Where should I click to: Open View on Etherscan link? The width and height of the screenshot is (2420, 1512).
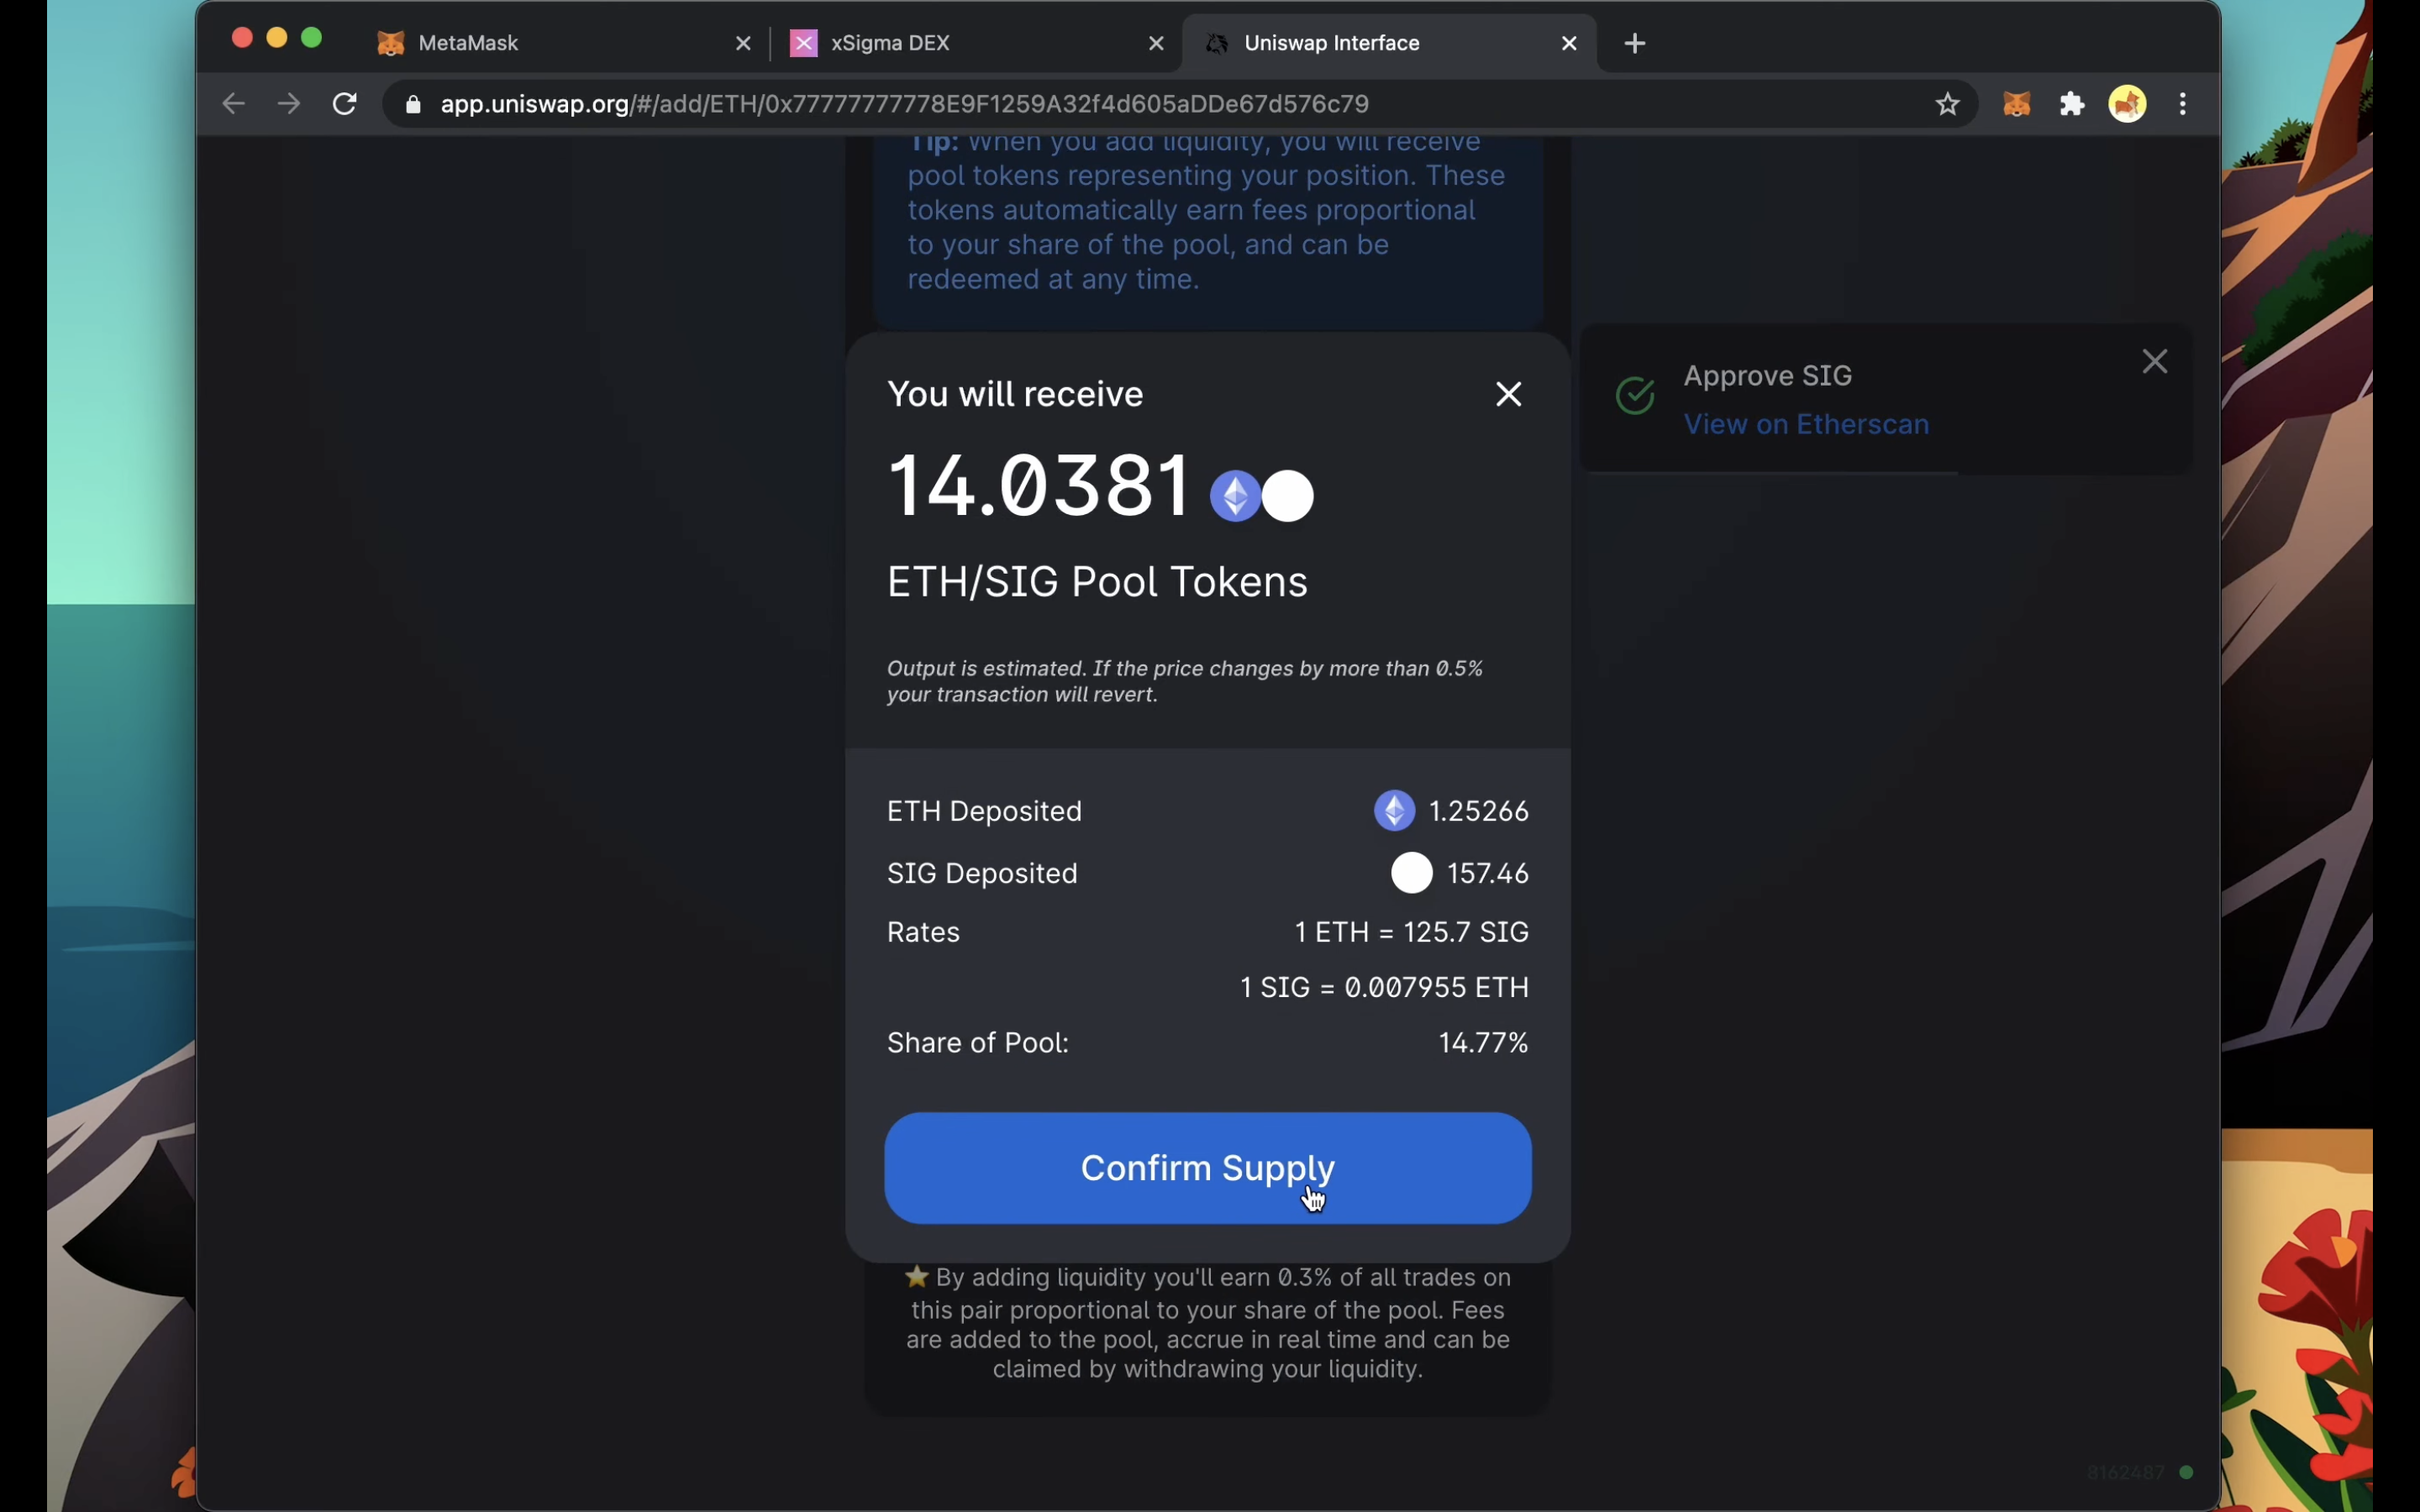click(1806, 424)
